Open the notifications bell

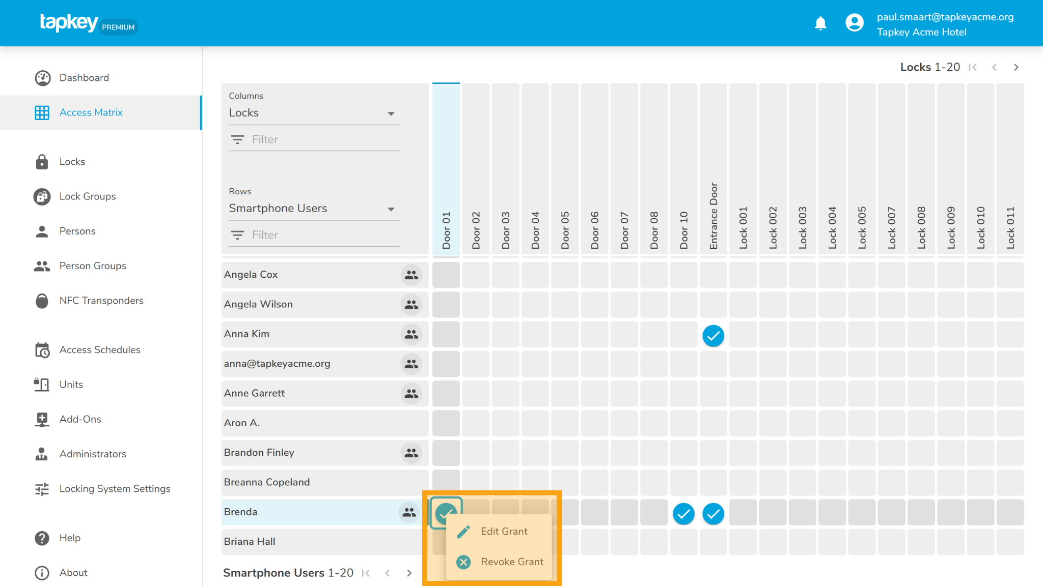[820, 23]
